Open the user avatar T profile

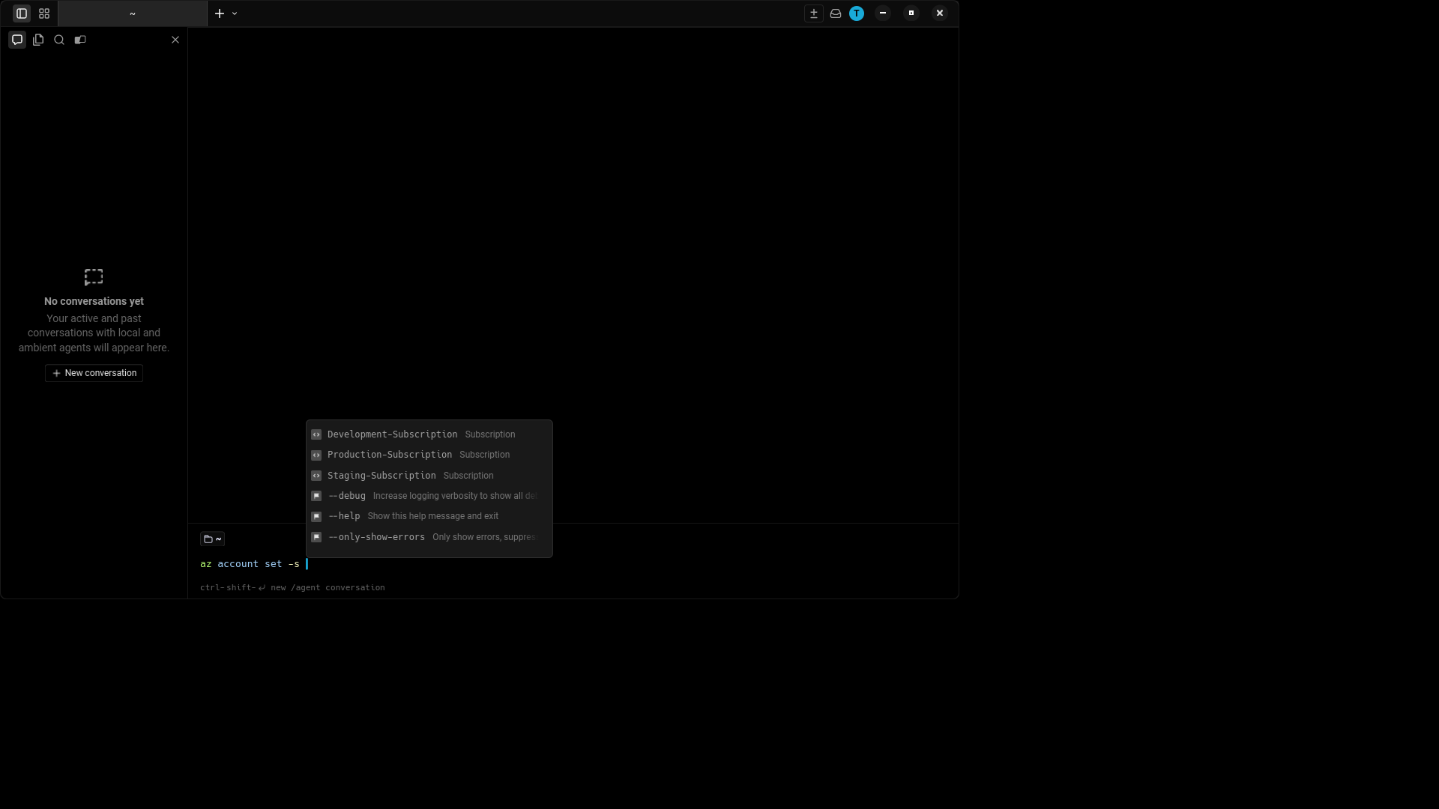pos(857,13)
